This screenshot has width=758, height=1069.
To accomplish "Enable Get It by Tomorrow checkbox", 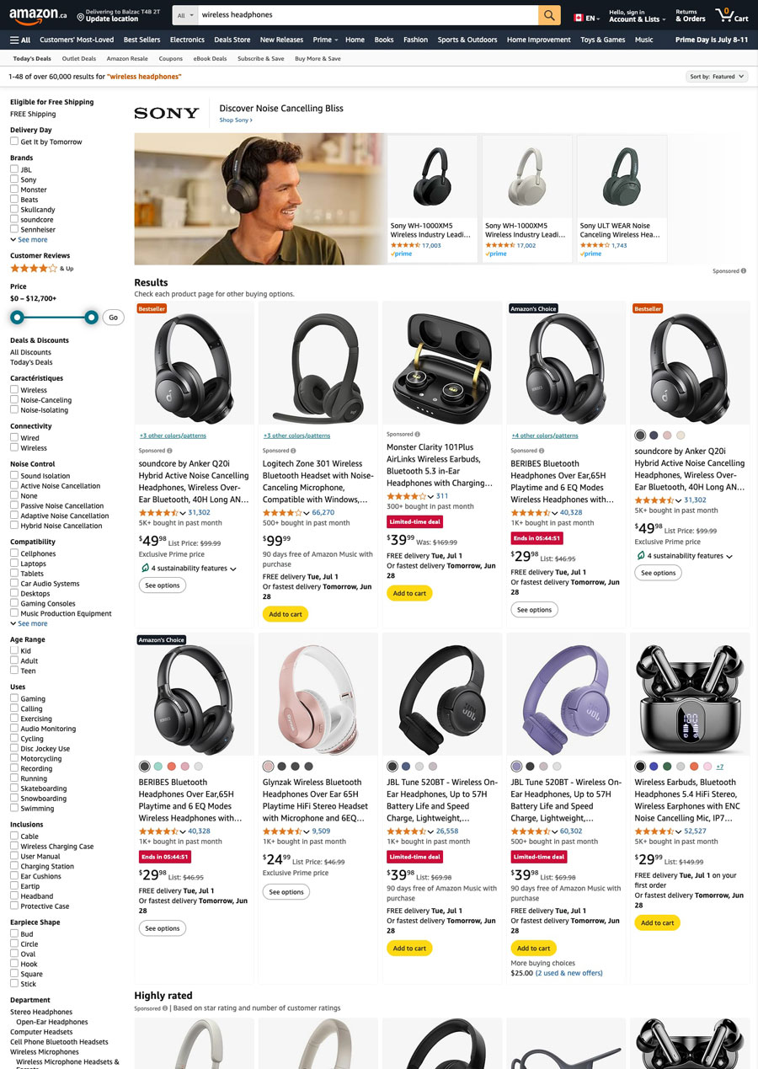I will click(x=14, y=142).
